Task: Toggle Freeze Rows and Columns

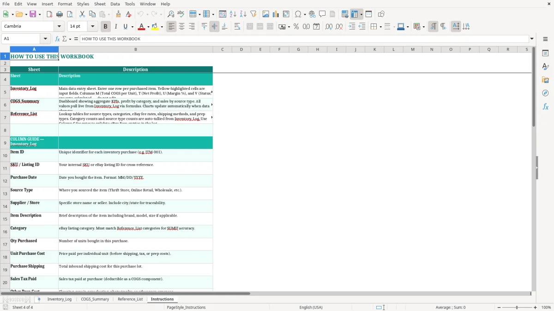Action: click(355, 14)
